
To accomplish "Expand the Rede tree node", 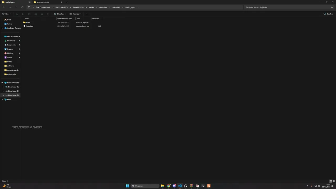I will pyautogui.click(x=2, y=99).
